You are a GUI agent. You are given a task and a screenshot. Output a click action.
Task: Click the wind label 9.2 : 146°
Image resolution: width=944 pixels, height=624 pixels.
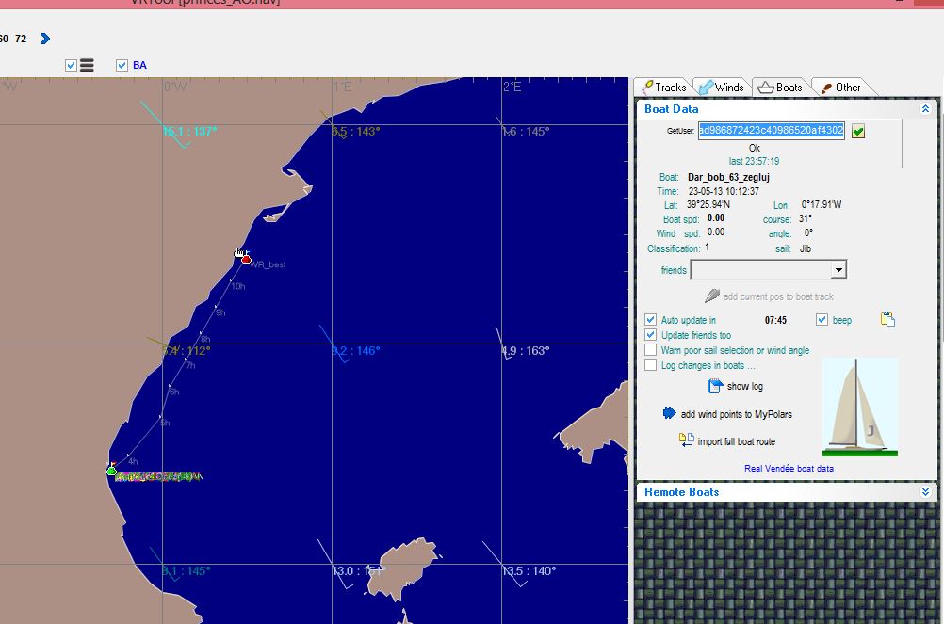click(x=356, y=350)
